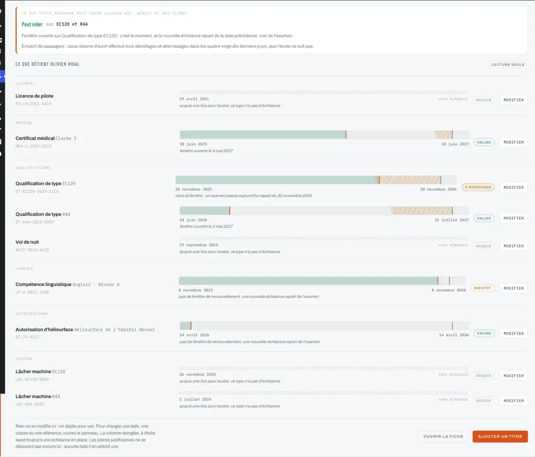Click the reference MED-2-2025-2214
Image resolution: width=535 pixels, height=457 pixels.
click(33, 146)
